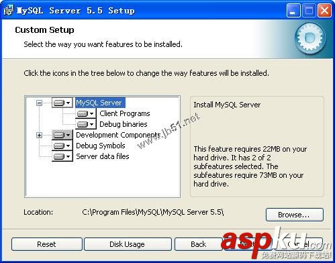This screenshot has height=263, width=335.
Task: Select the MySQL Server tree item
Action: coord(100,103)
